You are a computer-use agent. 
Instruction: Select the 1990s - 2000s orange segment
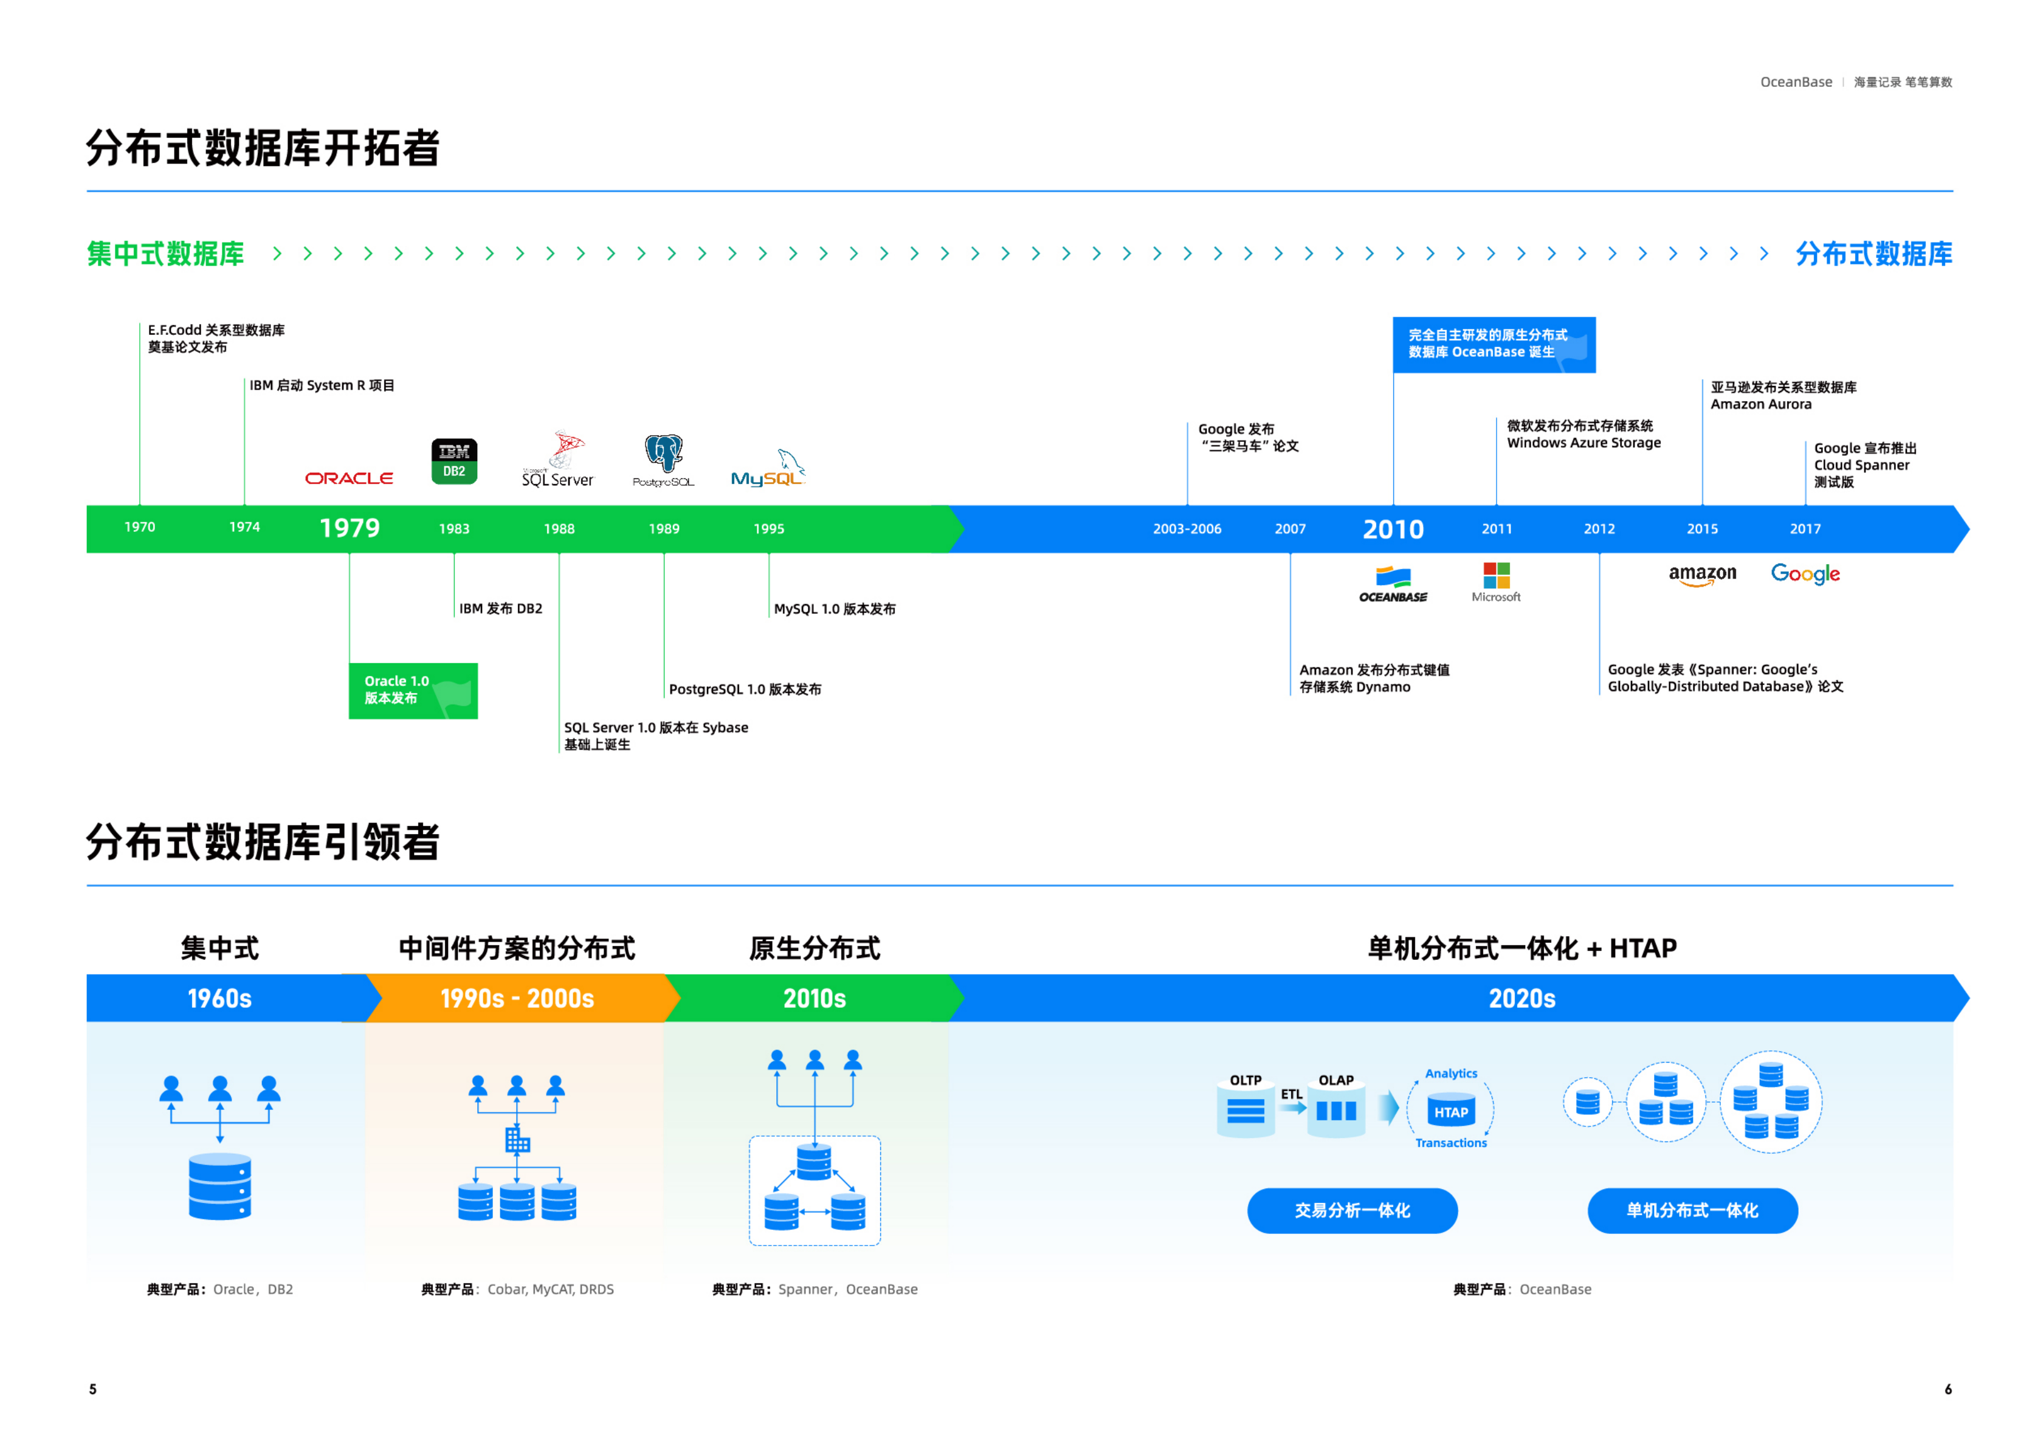tap(517, 998)
